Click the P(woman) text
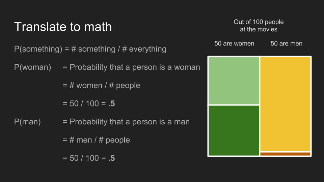The width and height of the screenshot is (324, 182). pos(32,67)
